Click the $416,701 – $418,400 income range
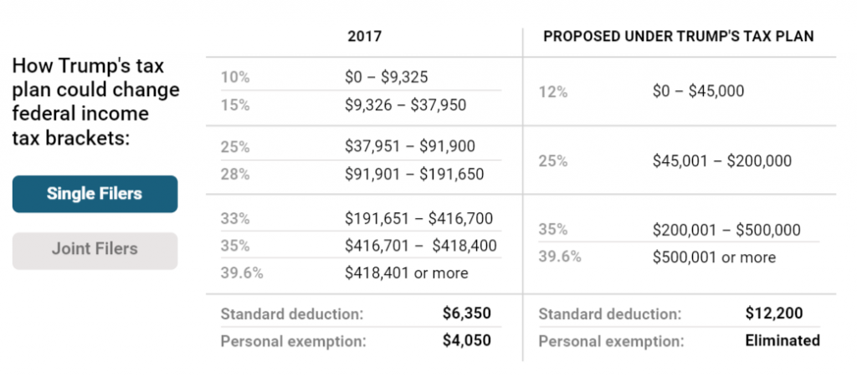This screenshot has width=857, height=376. click(x=420, y=246)
